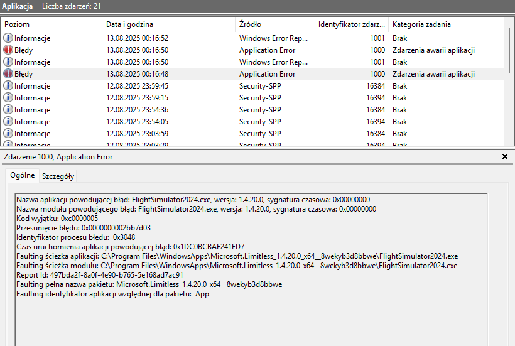Click info icon for 23:03:59 Security-SPP event
Viewport: 515px width, 346px height.
8,134
